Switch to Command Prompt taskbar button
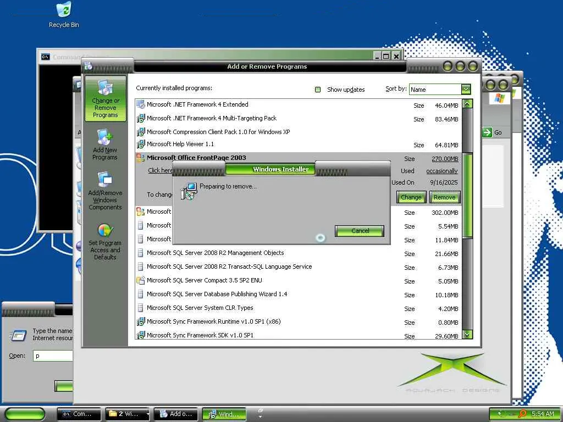The height and width of the screenshot is (422, 563). click(x=79, y=414)
